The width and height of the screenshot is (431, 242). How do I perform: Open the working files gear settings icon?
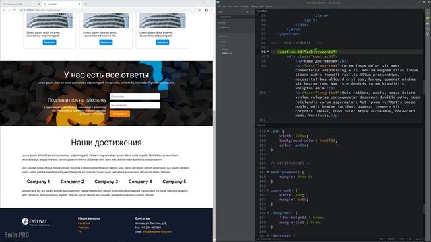tap(247, 12)
